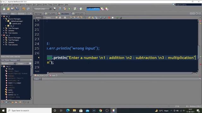The height and width of the screenshot is (113, 202).
Task: Open the File menu
Action: coord(2,4)
